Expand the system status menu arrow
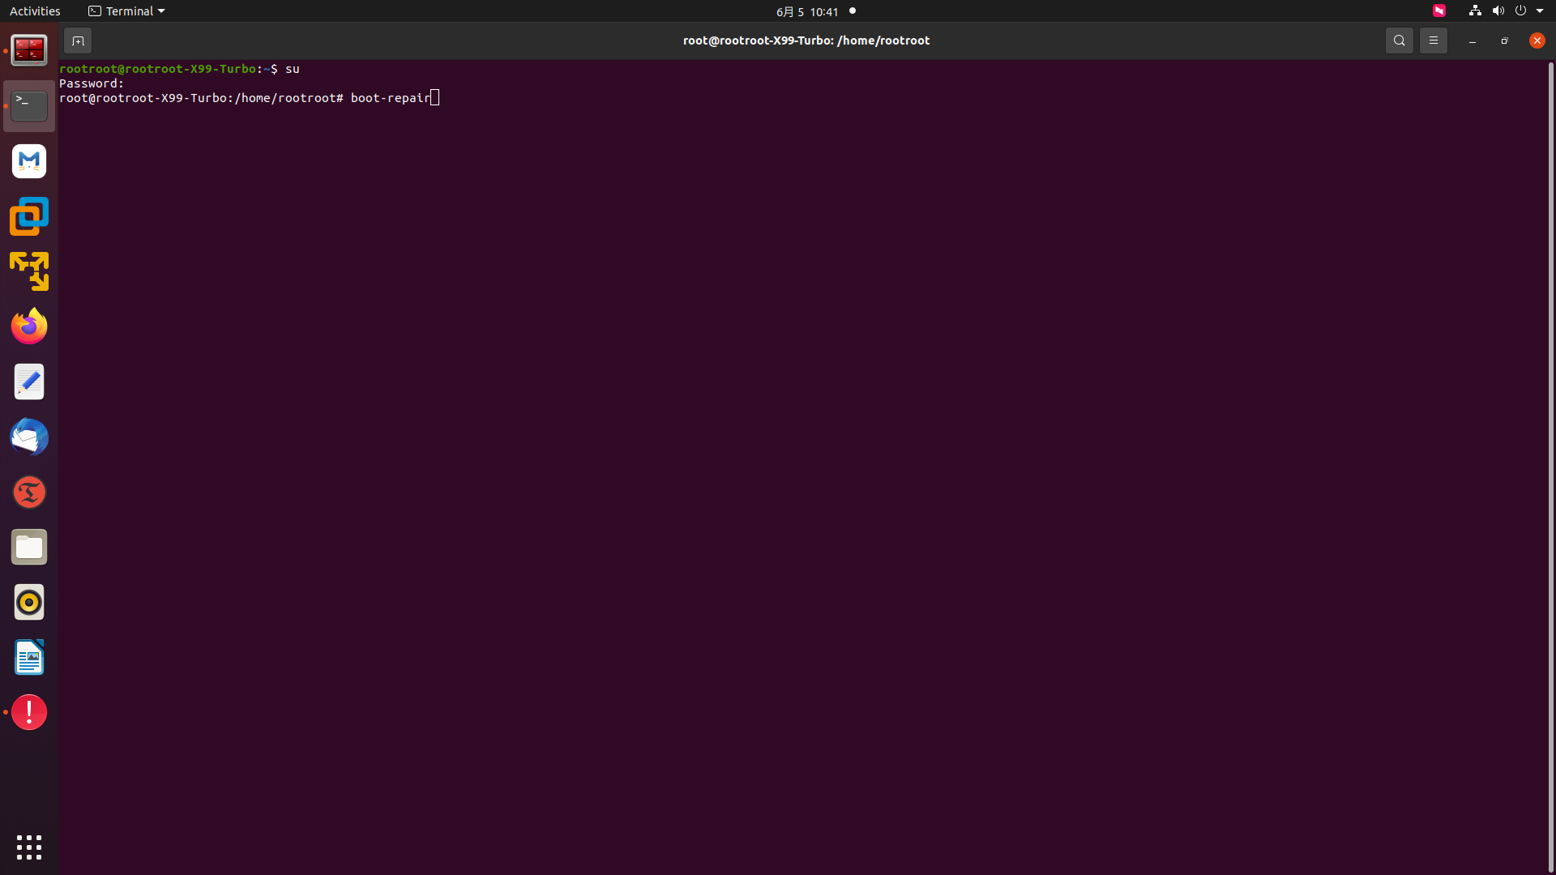This screenshot has width=1556, height=875. pos(1540,11)
